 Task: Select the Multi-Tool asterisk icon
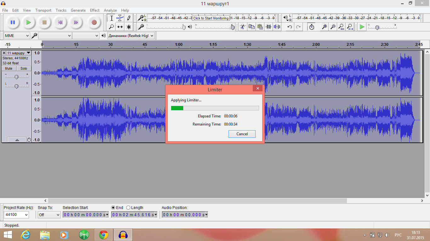tap(129, 27)
